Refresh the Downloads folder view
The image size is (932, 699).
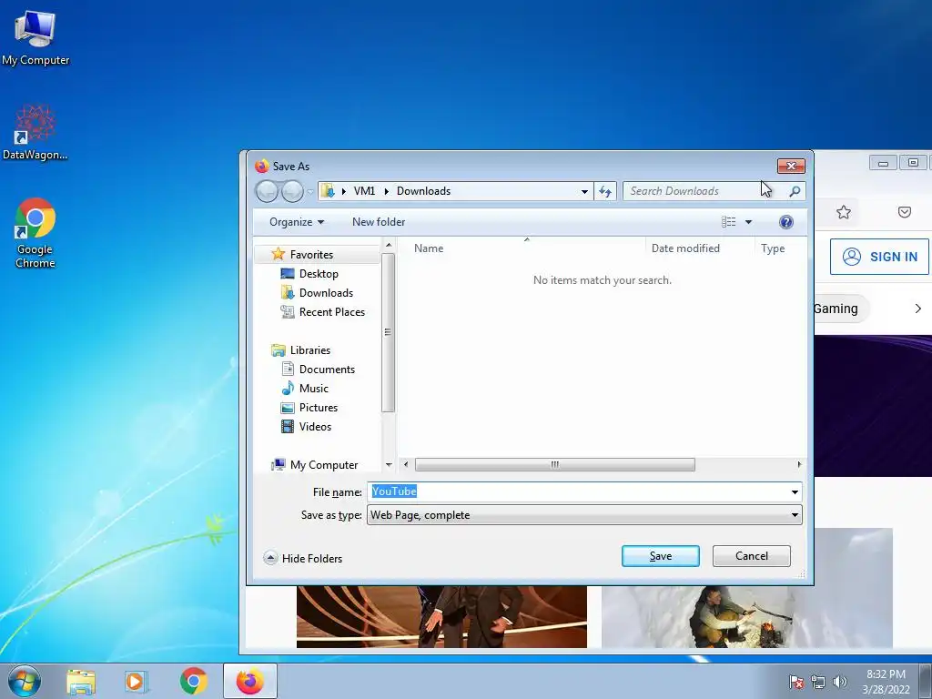[x=605, y=191]
